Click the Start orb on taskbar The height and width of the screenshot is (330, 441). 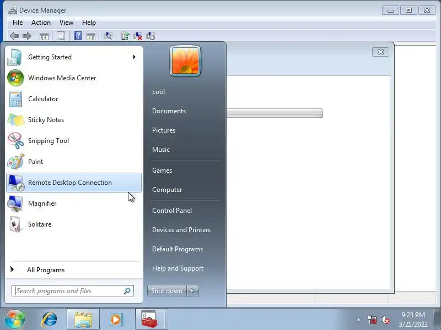(x=15, y=319)
